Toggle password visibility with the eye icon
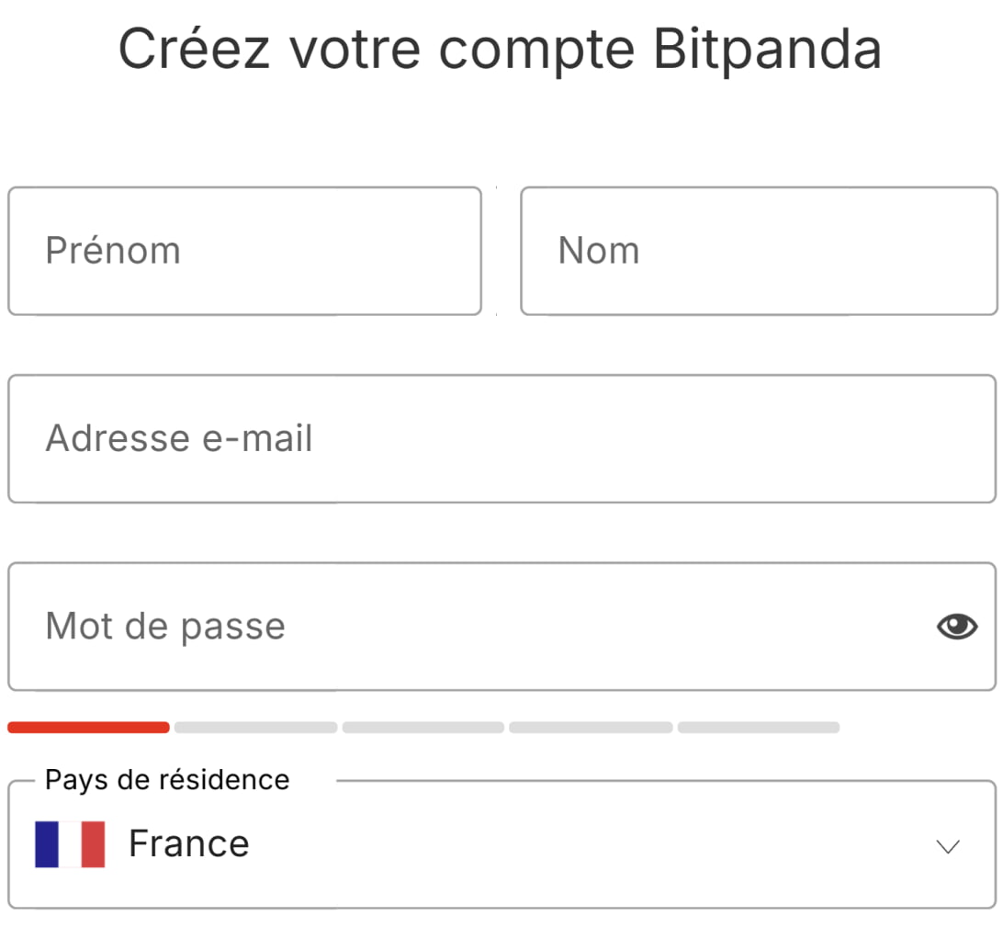The width and height of the screenshot is (1003, 927). click(955, 626)
